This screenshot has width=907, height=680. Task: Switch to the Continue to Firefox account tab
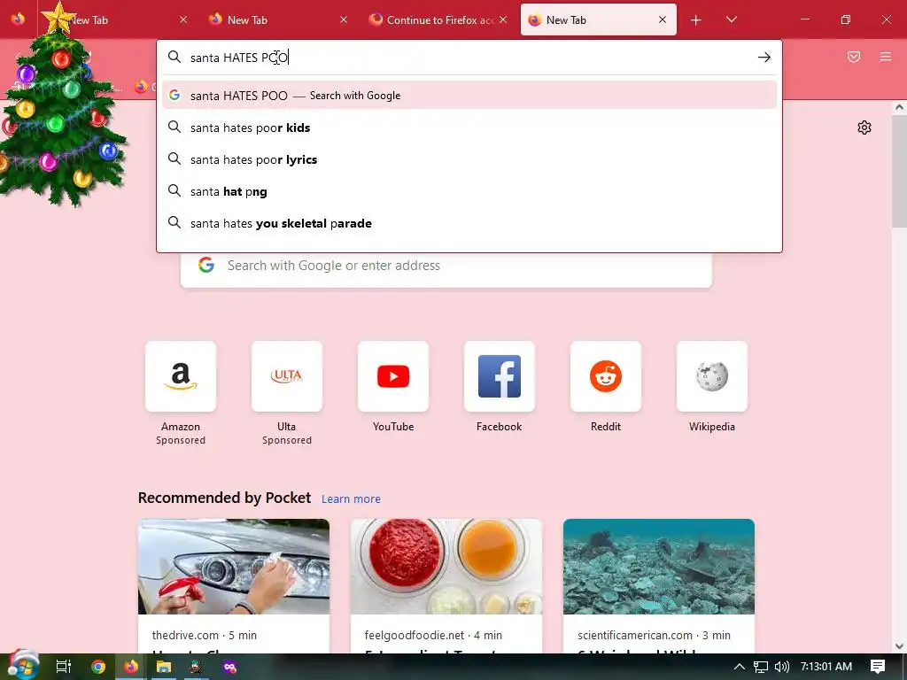pos(438,19)
